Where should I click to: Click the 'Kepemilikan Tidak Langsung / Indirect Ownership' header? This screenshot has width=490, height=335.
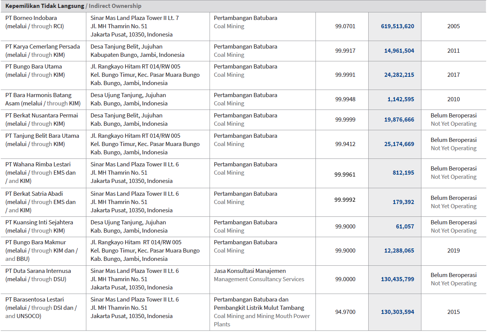coord(73,6)
